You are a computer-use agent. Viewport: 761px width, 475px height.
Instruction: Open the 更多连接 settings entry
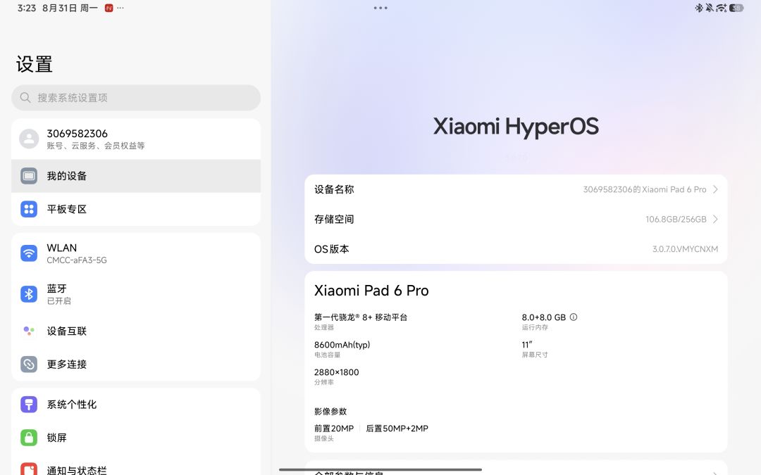[x=136, y=364]
